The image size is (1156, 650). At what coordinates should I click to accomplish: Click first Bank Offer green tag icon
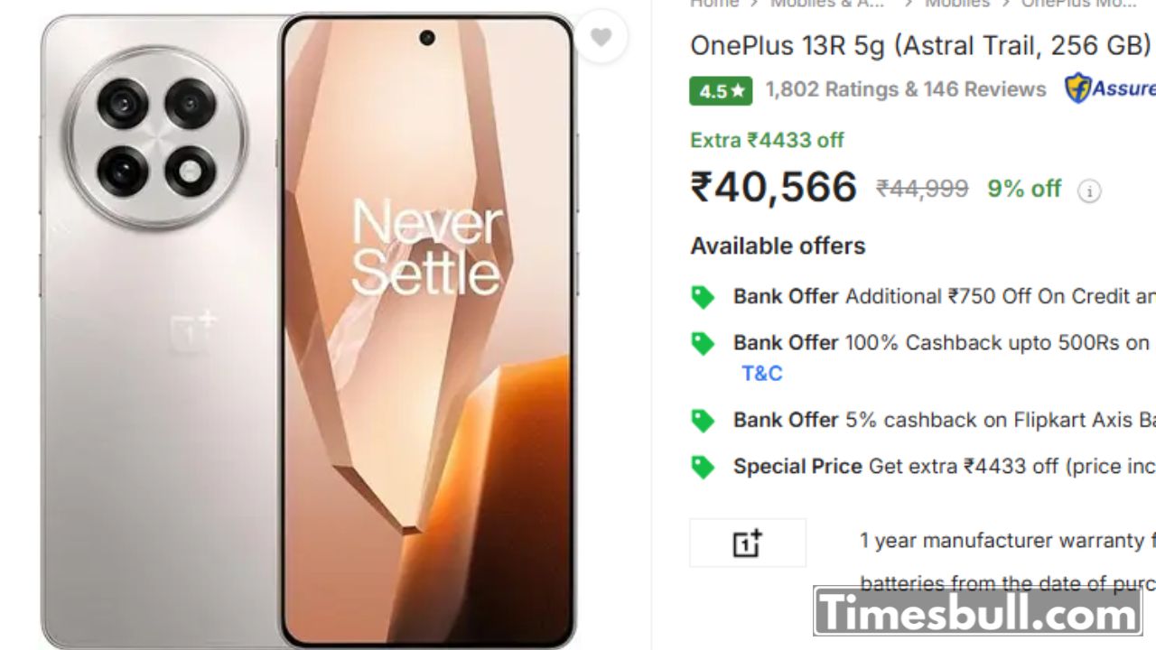point(702,297)
